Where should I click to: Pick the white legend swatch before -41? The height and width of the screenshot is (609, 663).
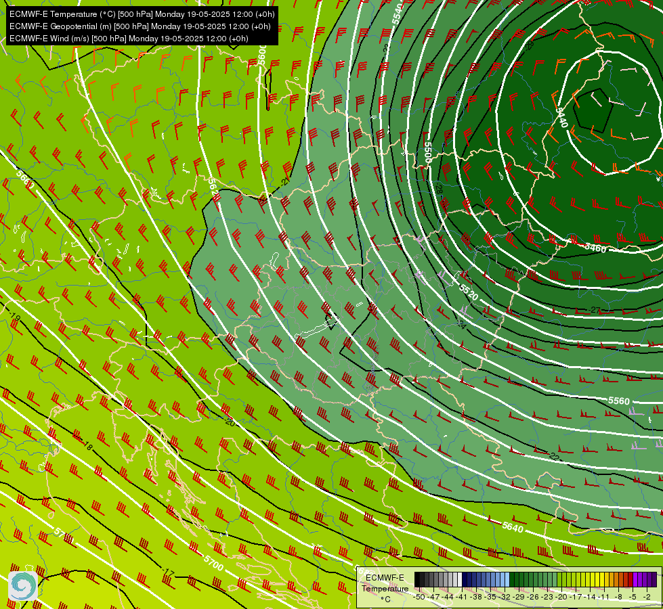point(460,579)
